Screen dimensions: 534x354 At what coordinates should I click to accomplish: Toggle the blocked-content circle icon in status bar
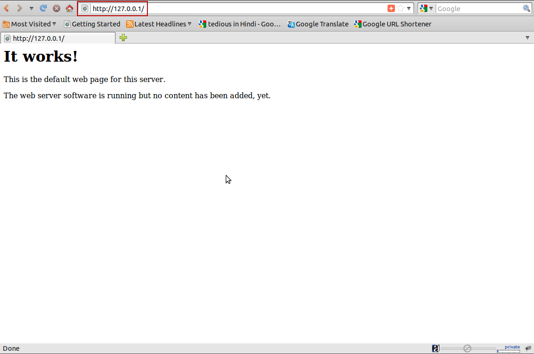(468, 348)
